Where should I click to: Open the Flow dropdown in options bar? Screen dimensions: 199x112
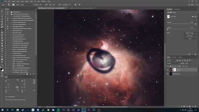point(57,5)
